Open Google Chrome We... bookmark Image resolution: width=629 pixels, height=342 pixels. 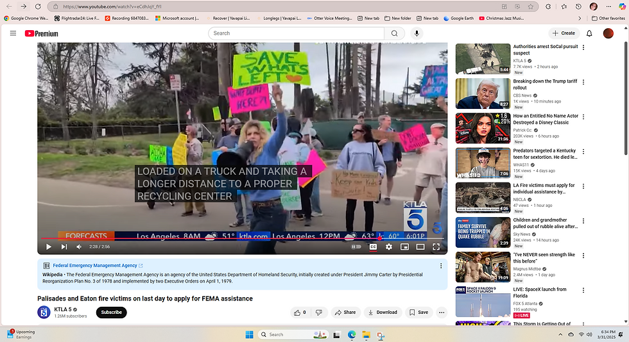(26, 18)
